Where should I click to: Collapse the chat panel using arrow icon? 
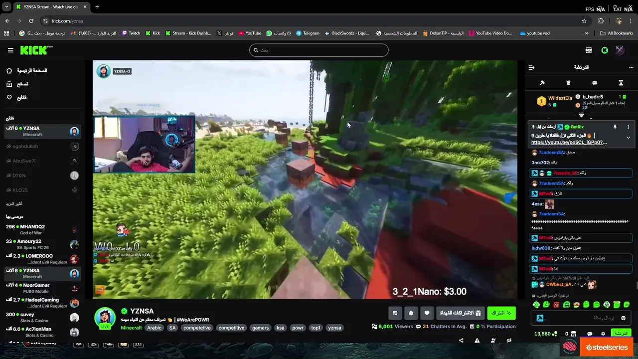531,67
